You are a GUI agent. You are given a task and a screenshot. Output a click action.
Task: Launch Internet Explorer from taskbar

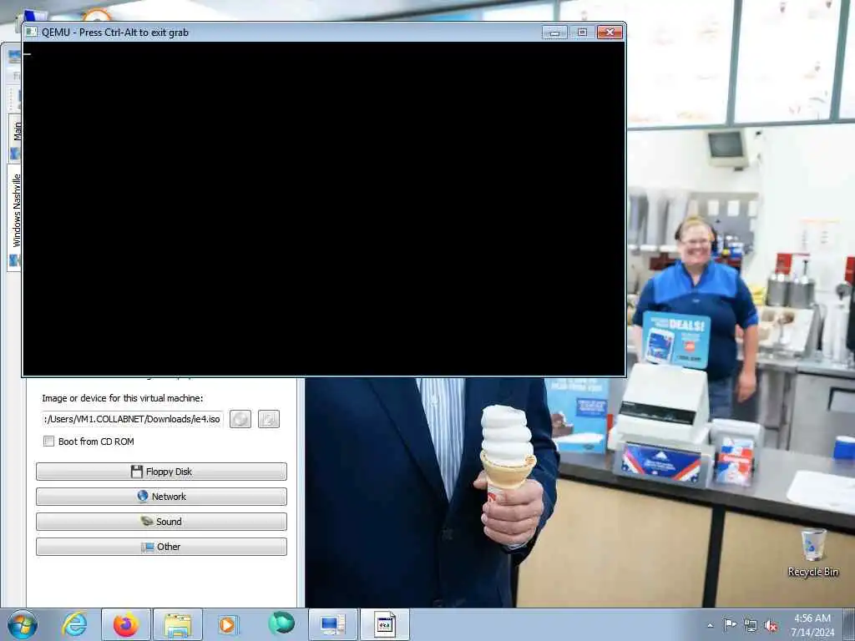coord(74,624)
